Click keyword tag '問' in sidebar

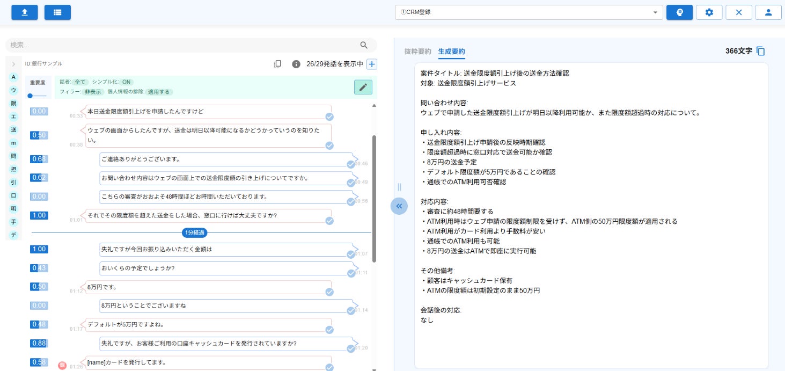[x=13, y=156]
